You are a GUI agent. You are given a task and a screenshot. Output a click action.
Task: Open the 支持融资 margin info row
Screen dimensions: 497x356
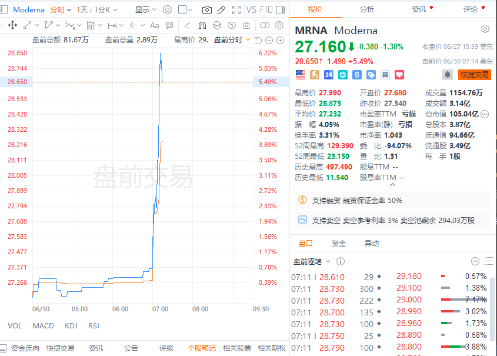pos(393,200)
